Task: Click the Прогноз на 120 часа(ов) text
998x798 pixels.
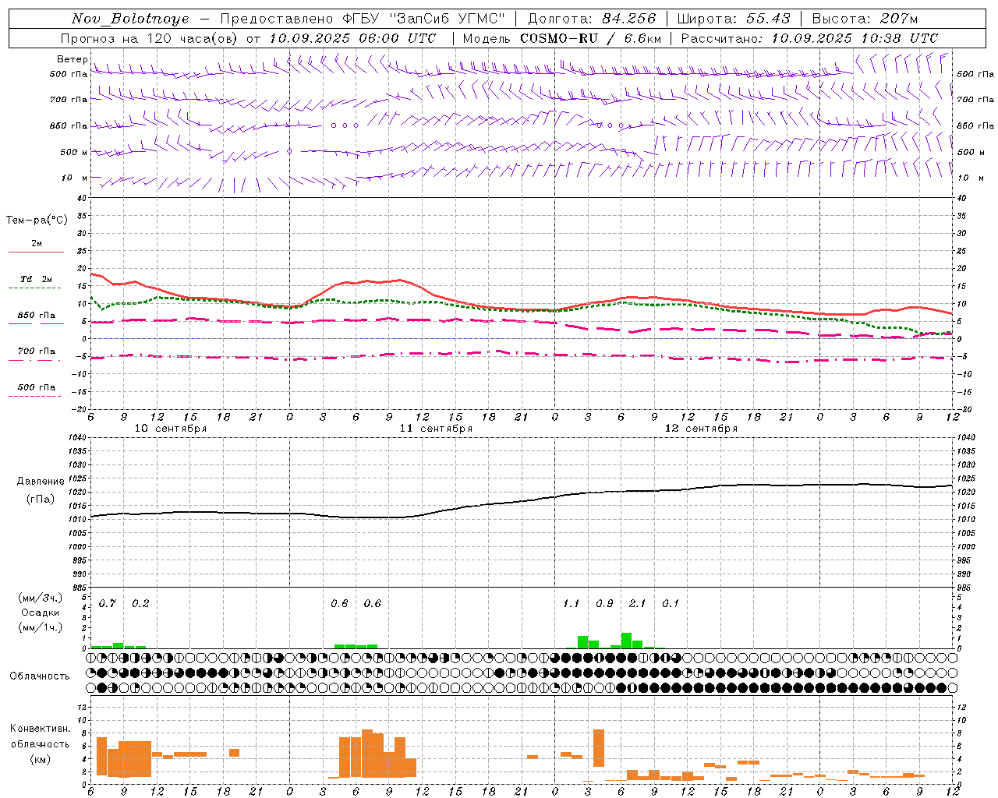Action: point(150,38)
